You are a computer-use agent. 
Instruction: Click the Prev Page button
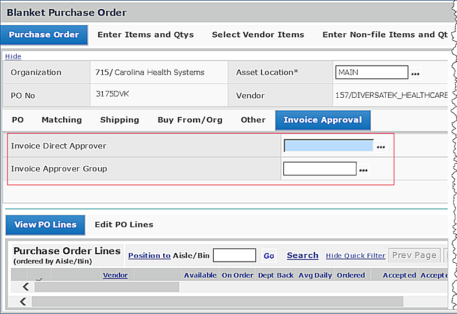413,255
